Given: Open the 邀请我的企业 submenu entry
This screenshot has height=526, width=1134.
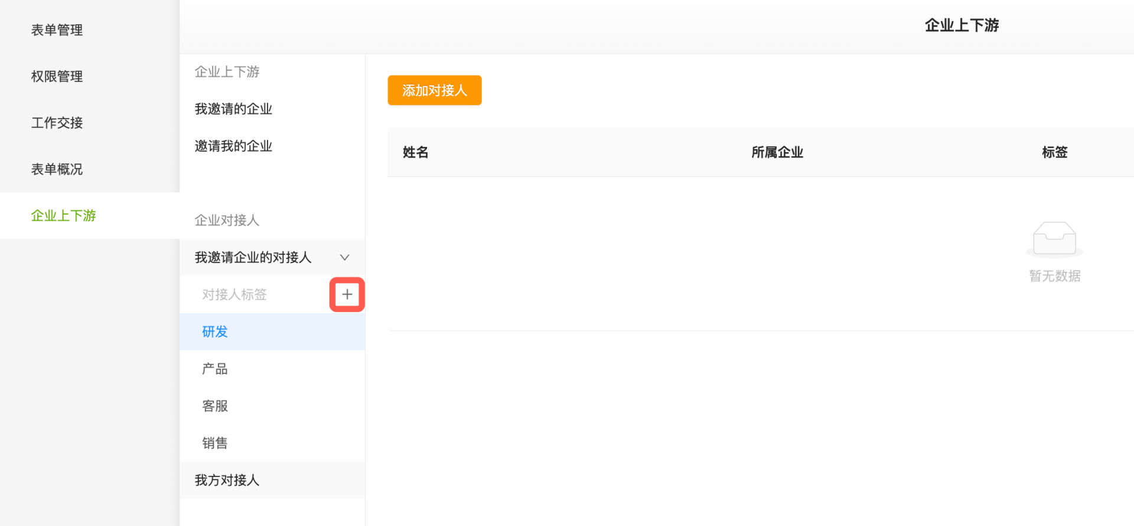Looking at the screenshot, I should (x=233, y=146).
